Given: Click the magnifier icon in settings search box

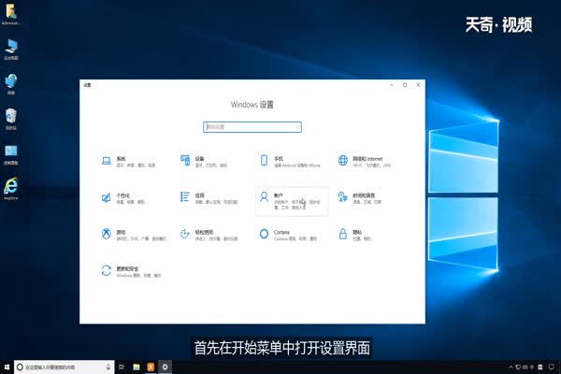Looking at the screenshot, I should [x=296, y=127].
